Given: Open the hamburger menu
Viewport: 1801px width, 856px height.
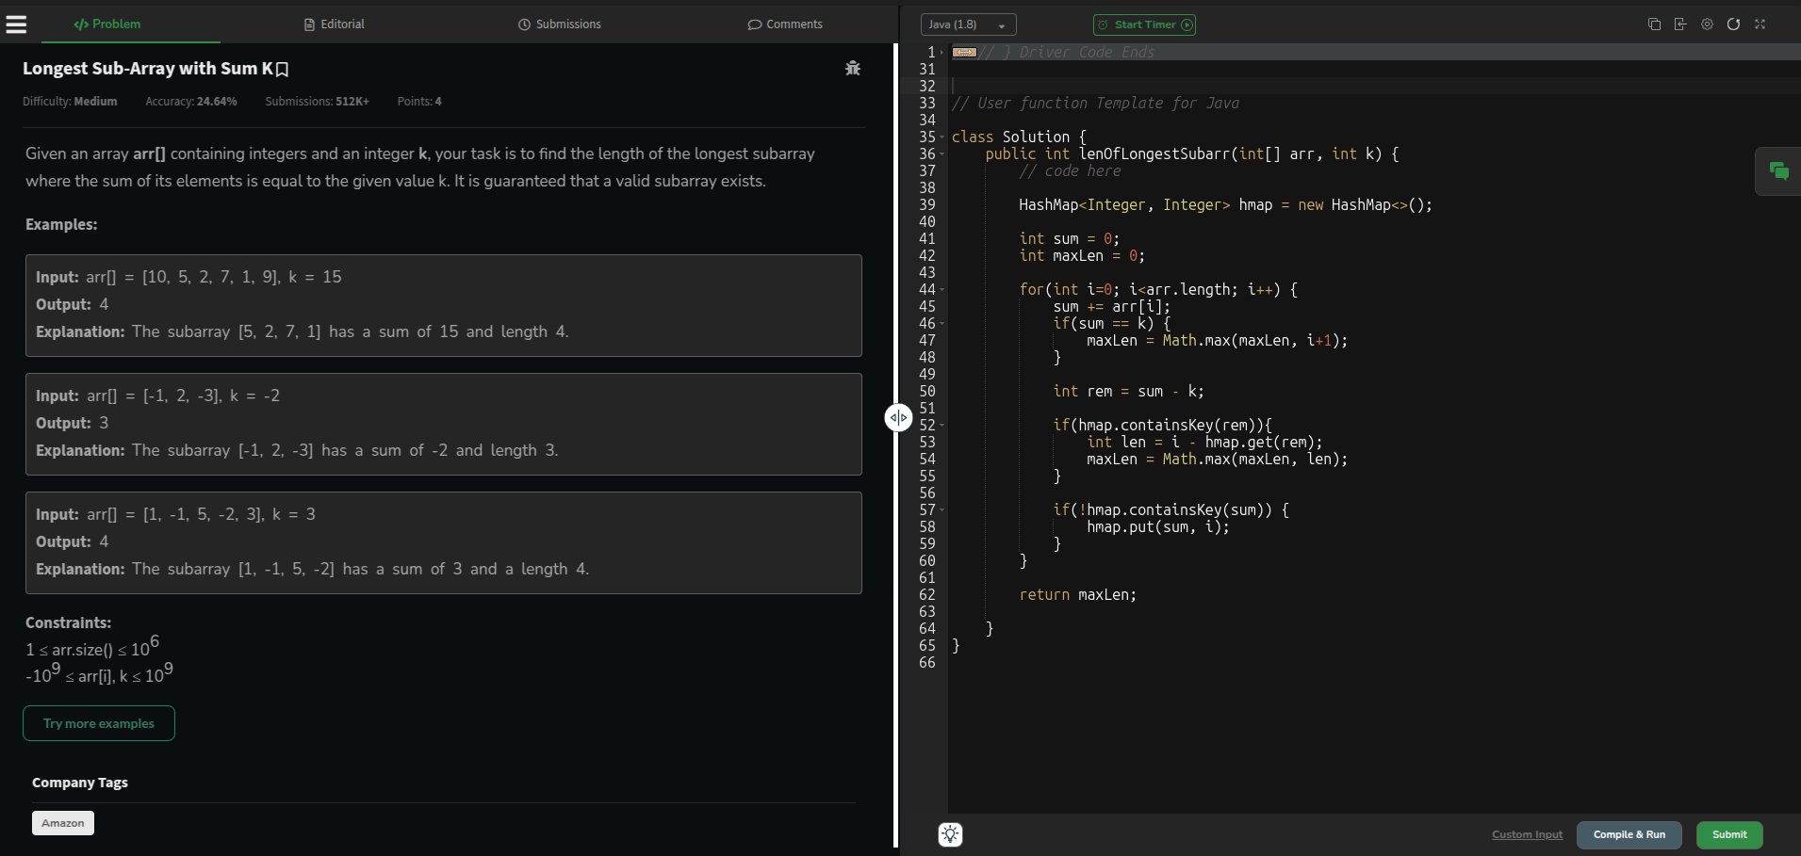Looking at the screenshot, I should [x=16, y=24].
